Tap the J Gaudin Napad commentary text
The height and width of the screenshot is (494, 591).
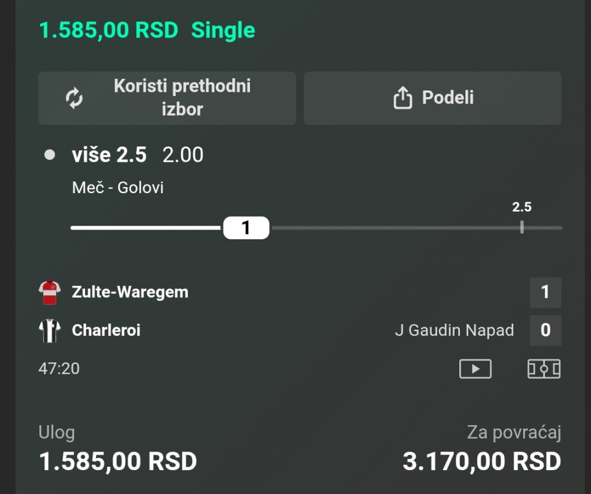tap(454, 330)
